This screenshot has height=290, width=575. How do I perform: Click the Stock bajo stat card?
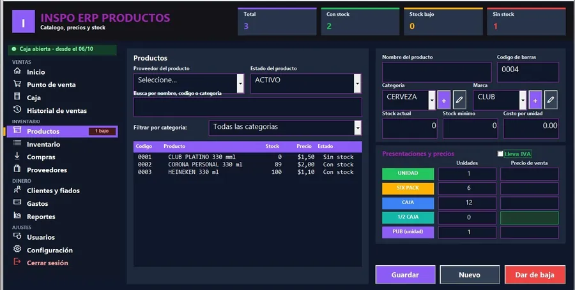[x=443, y=22]
